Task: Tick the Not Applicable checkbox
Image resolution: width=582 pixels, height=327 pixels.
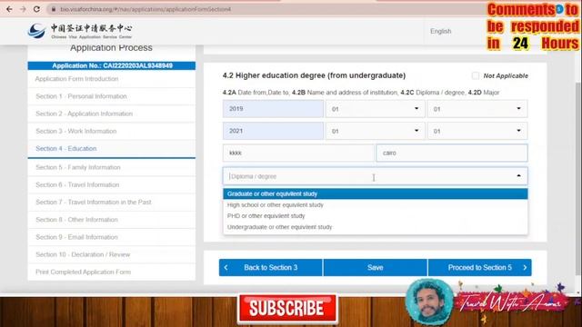Action: 475,75
